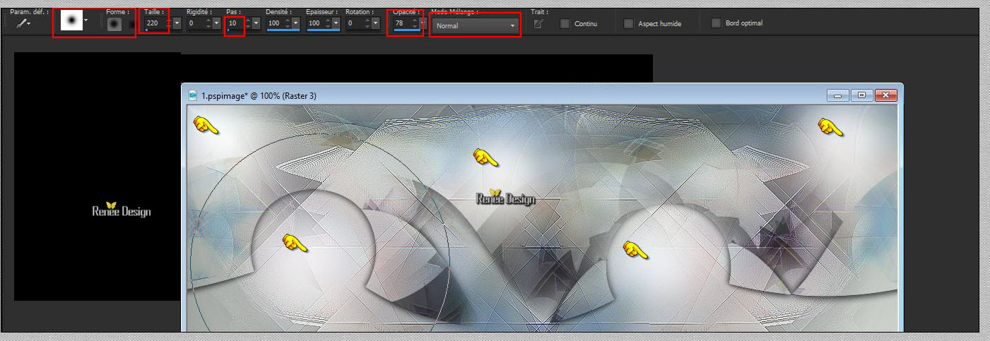Minimize the 1.pspimage window
This screenshot has height=341, width=990.
pos(837,95)
